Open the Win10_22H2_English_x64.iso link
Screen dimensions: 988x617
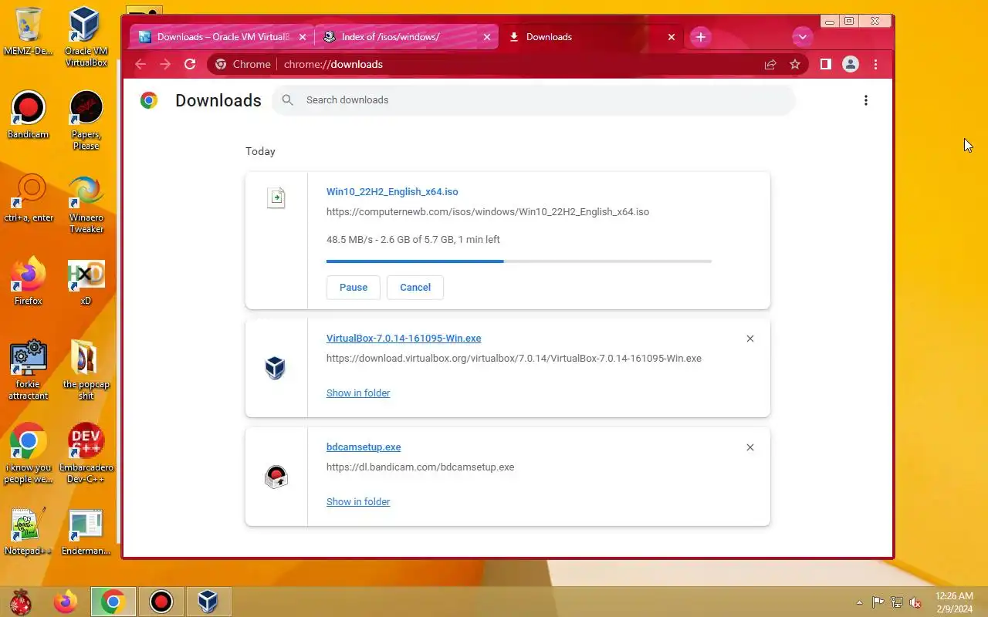(x=392, y=191)
